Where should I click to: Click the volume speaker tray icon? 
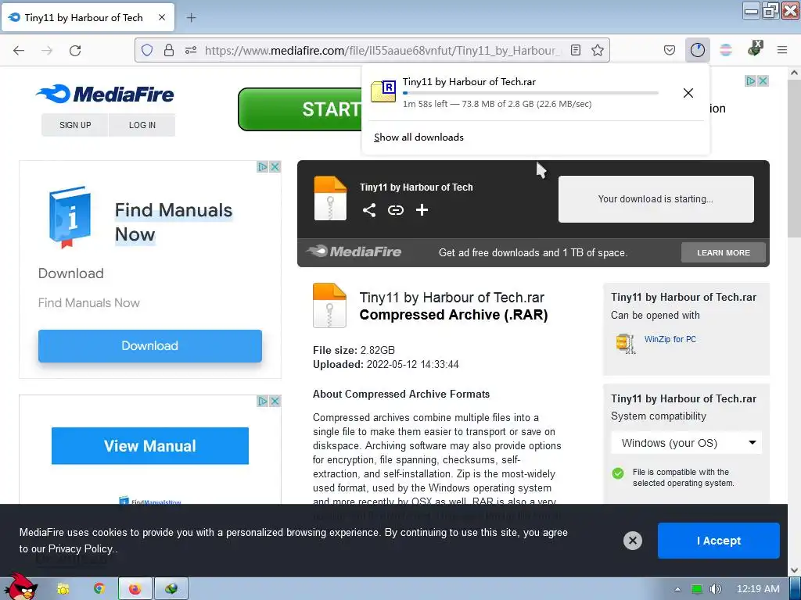pos(716,589)
